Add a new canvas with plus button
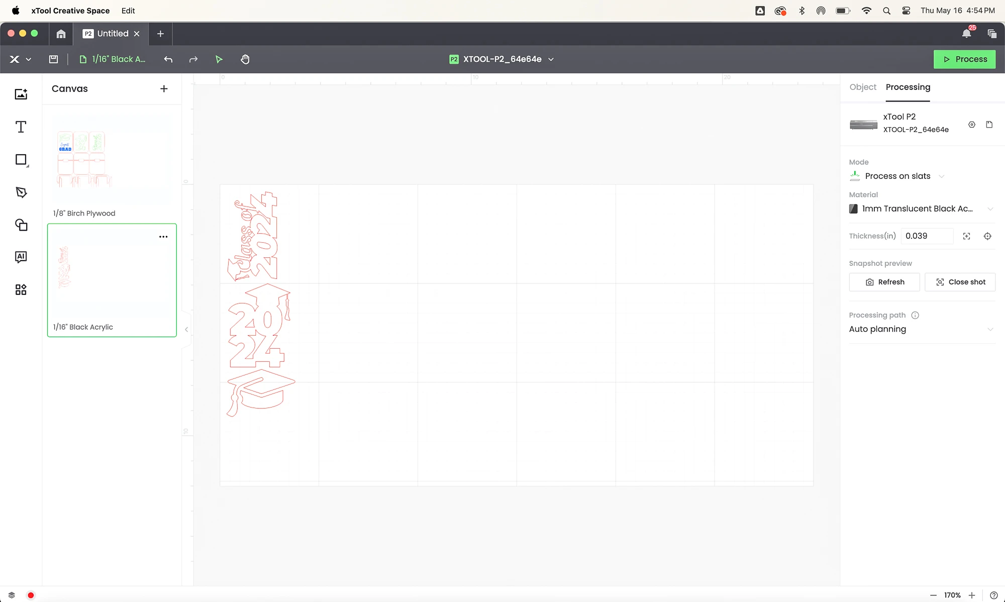Image resolution: width=1005 pixels, height=602 pixels. click(x=164, y=89)
